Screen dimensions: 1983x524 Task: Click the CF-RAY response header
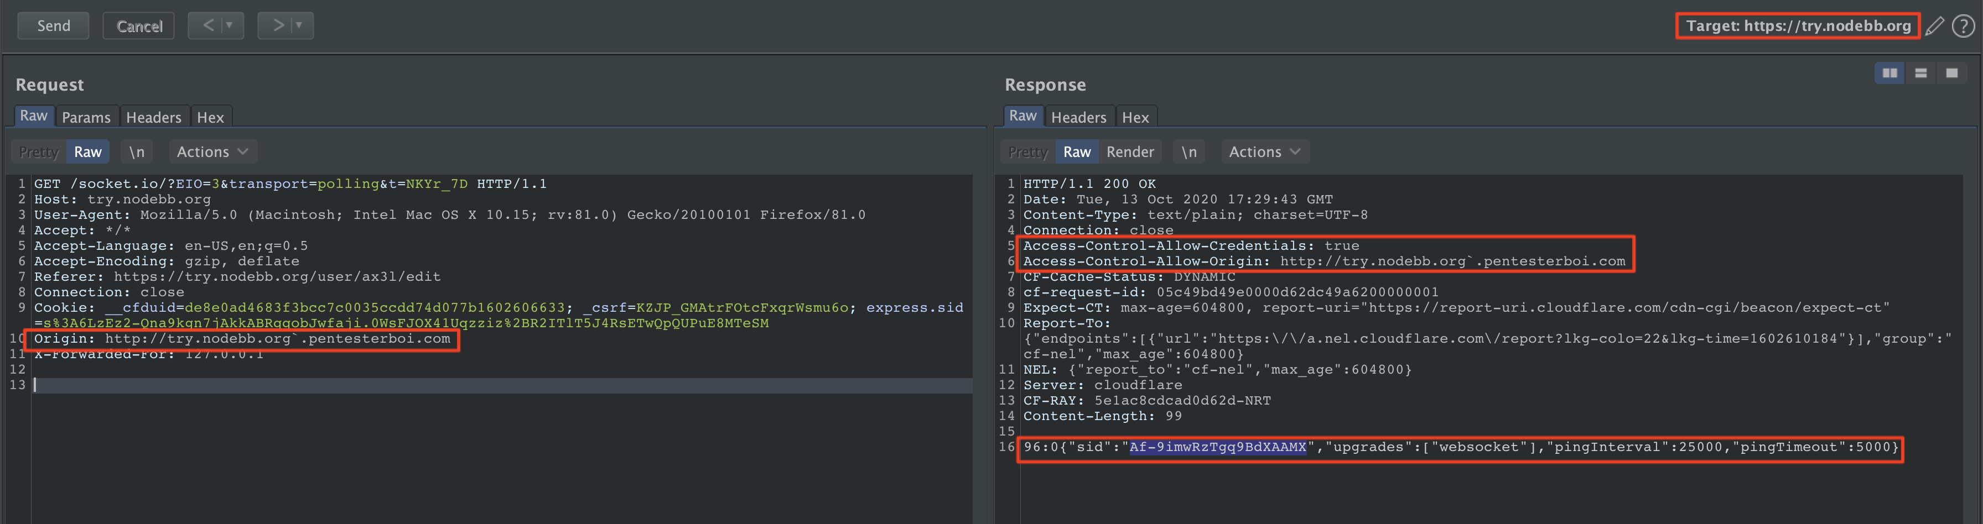[x=1147, y=400]
